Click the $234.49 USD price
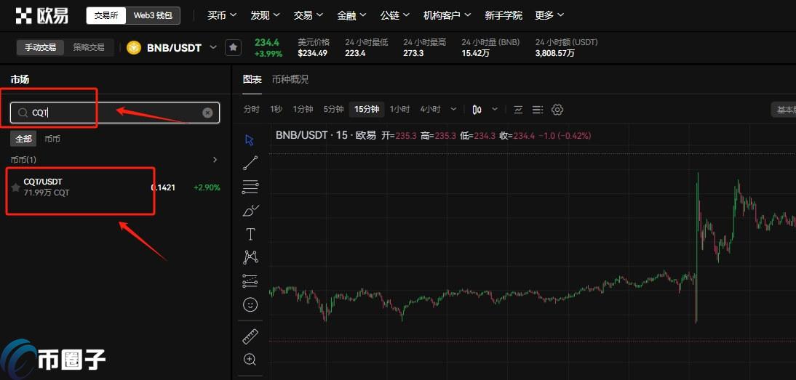 [312, 53]
